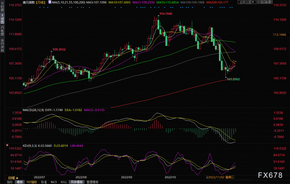Click the DEA:-1.0182 value
The width and height of the screenshot is (290, 184).
point(73,110)
